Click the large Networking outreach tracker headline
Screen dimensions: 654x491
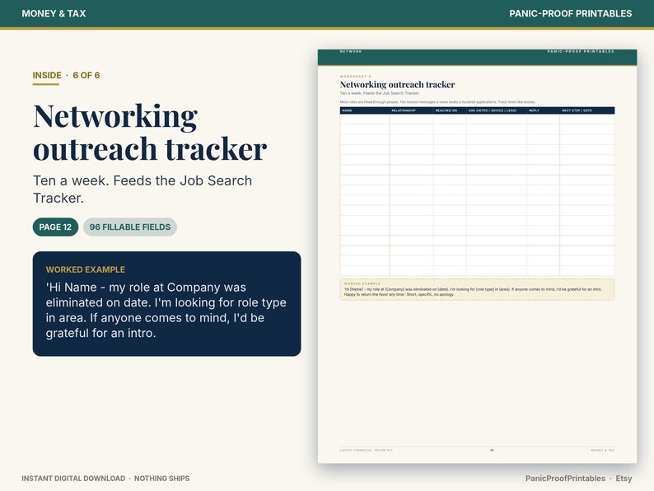[150, 133]
